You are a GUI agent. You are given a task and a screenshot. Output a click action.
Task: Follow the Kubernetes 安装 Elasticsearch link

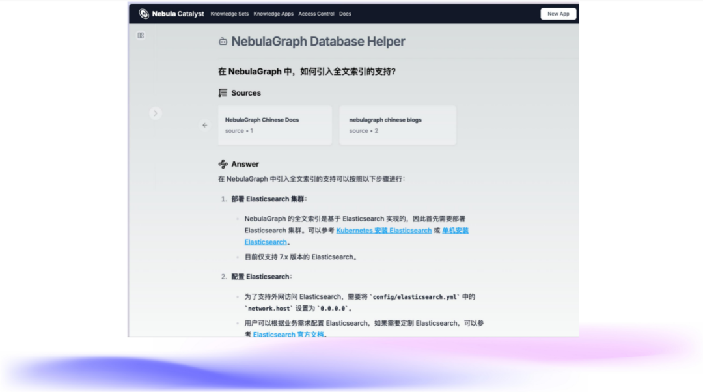pos(384,231)
